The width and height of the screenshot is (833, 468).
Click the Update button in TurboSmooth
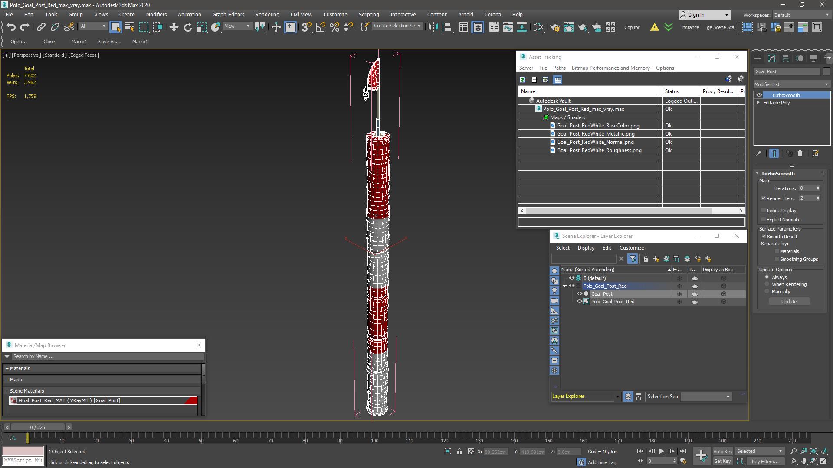coord(789,302)
